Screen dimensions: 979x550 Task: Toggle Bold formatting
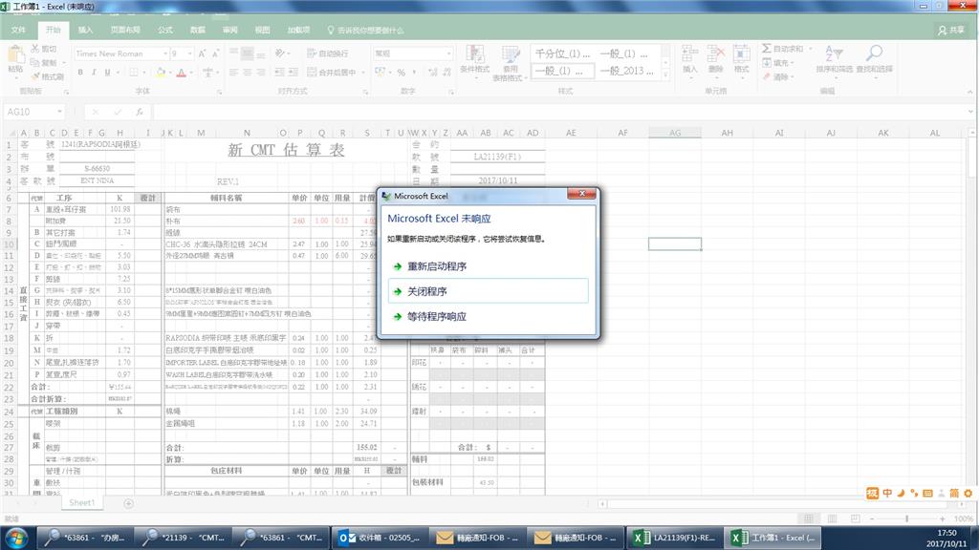pyautogui.click(x=80, y=73)
